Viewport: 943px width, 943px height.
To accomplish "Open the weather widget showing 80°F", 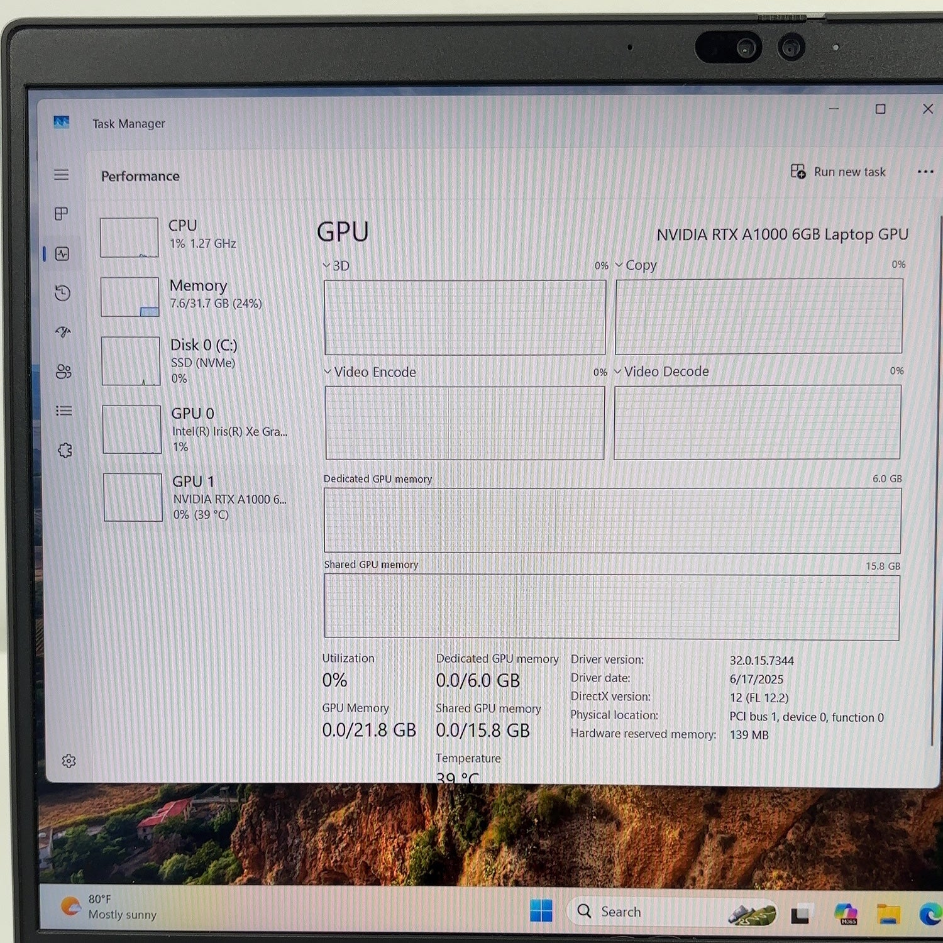I will coord(108,907).
